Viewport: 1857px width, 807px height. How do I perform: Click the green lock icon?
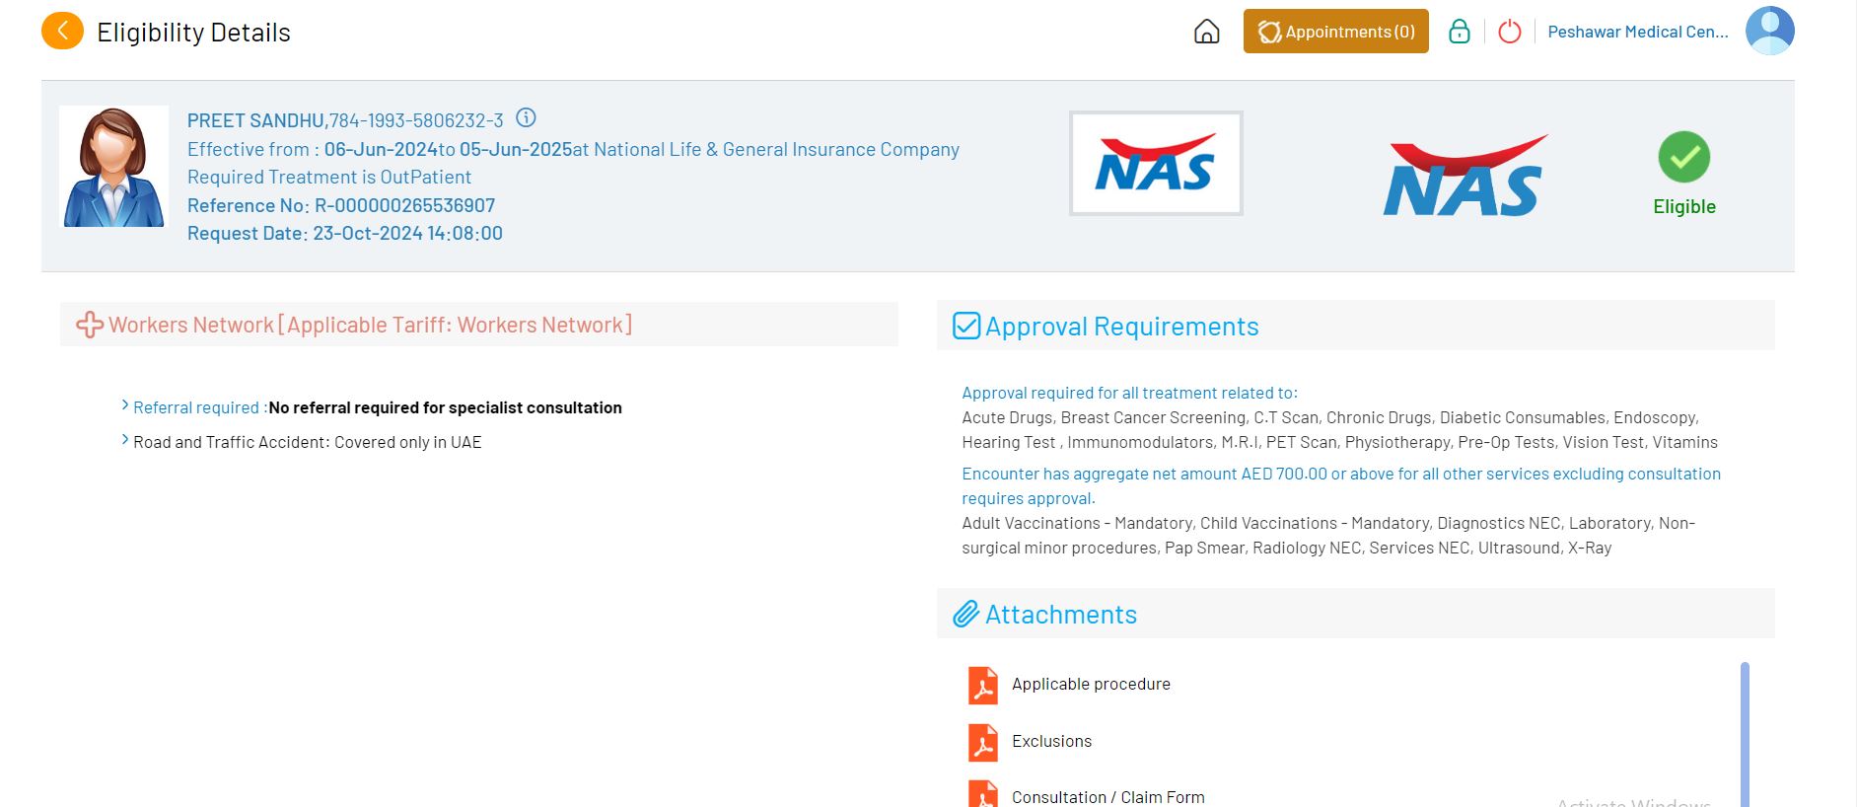(x=1459, y=32)
